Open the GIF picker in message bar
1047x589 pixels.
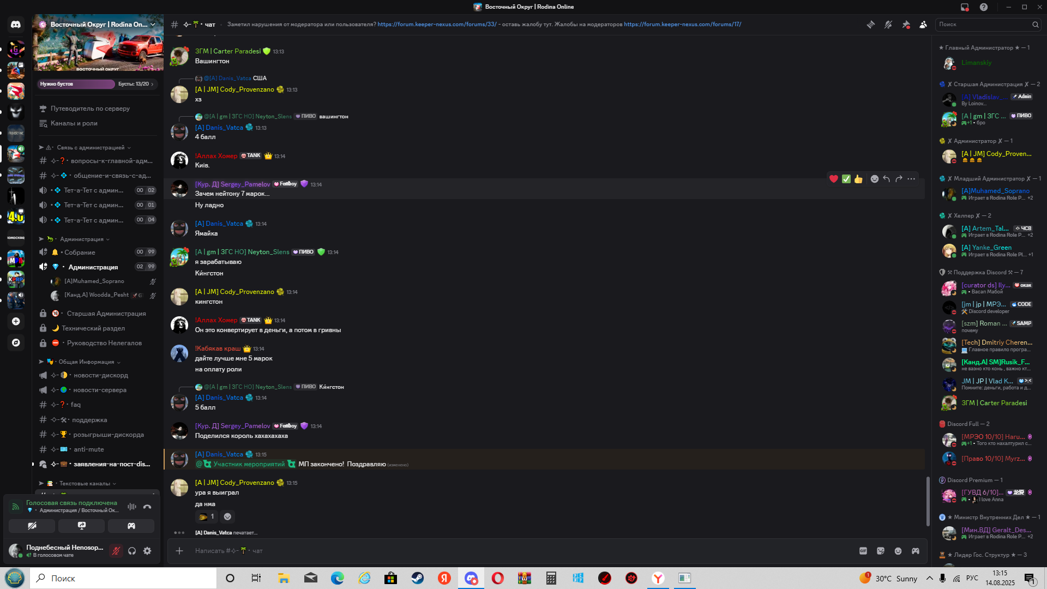[863, 551]
